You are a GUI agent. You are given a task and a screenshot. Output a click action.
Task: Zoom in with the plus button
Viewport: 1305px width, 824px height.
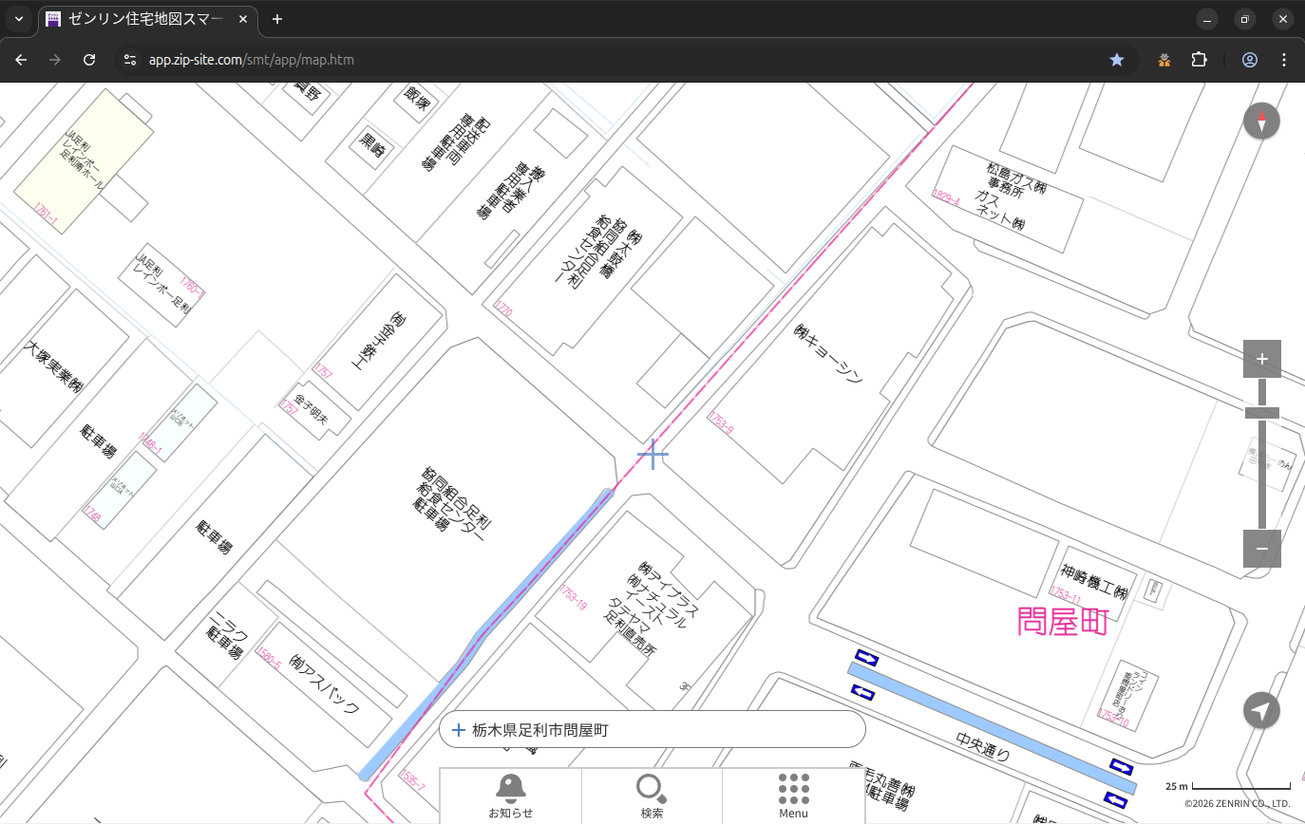click(x=1261, y=359)
